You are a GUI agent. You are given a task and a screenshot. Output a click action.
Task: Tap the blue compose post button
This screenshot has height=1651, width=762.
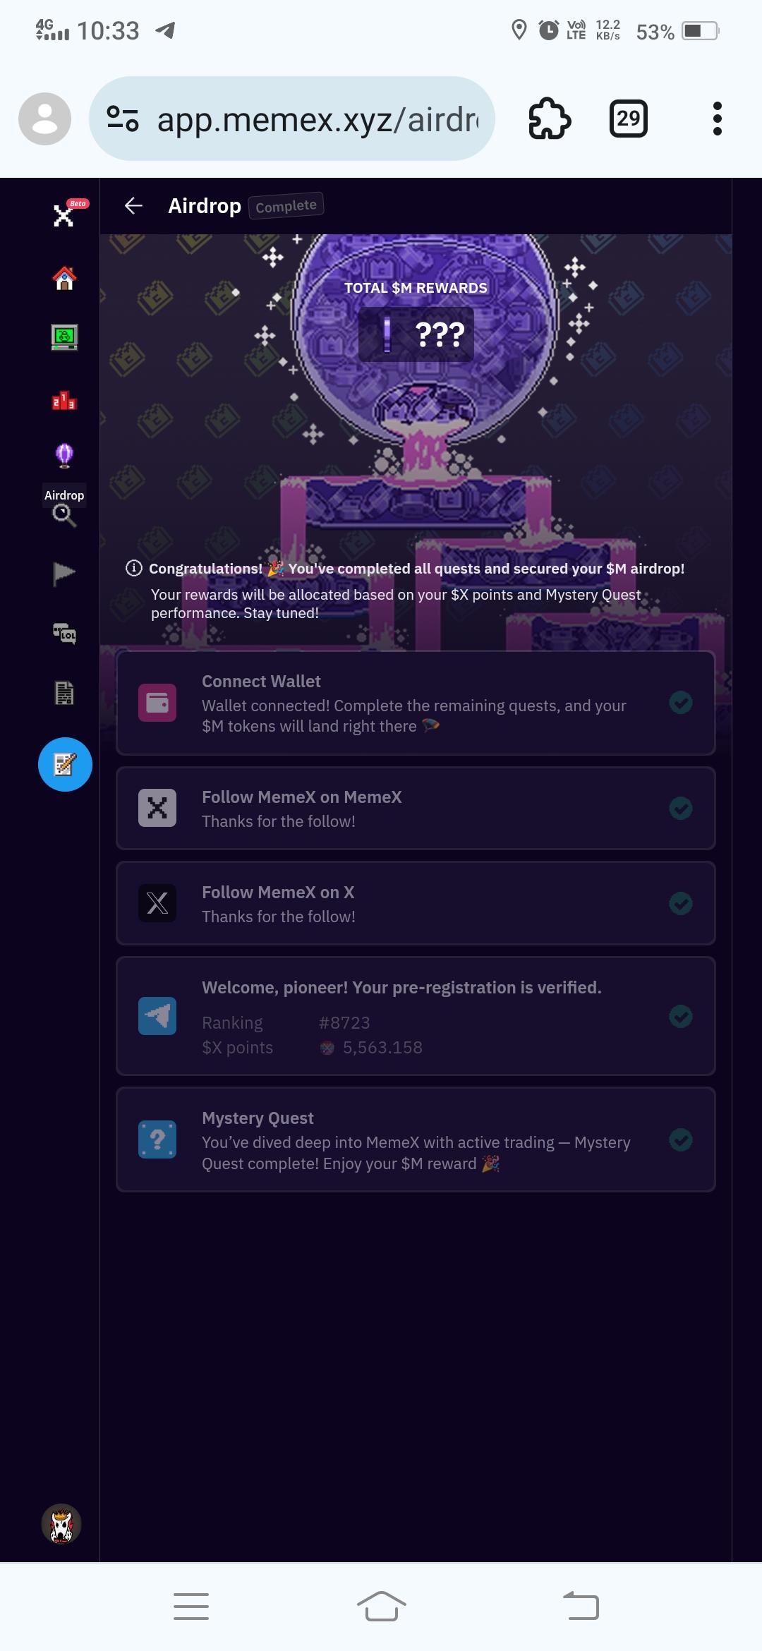[x=65, y=764]
